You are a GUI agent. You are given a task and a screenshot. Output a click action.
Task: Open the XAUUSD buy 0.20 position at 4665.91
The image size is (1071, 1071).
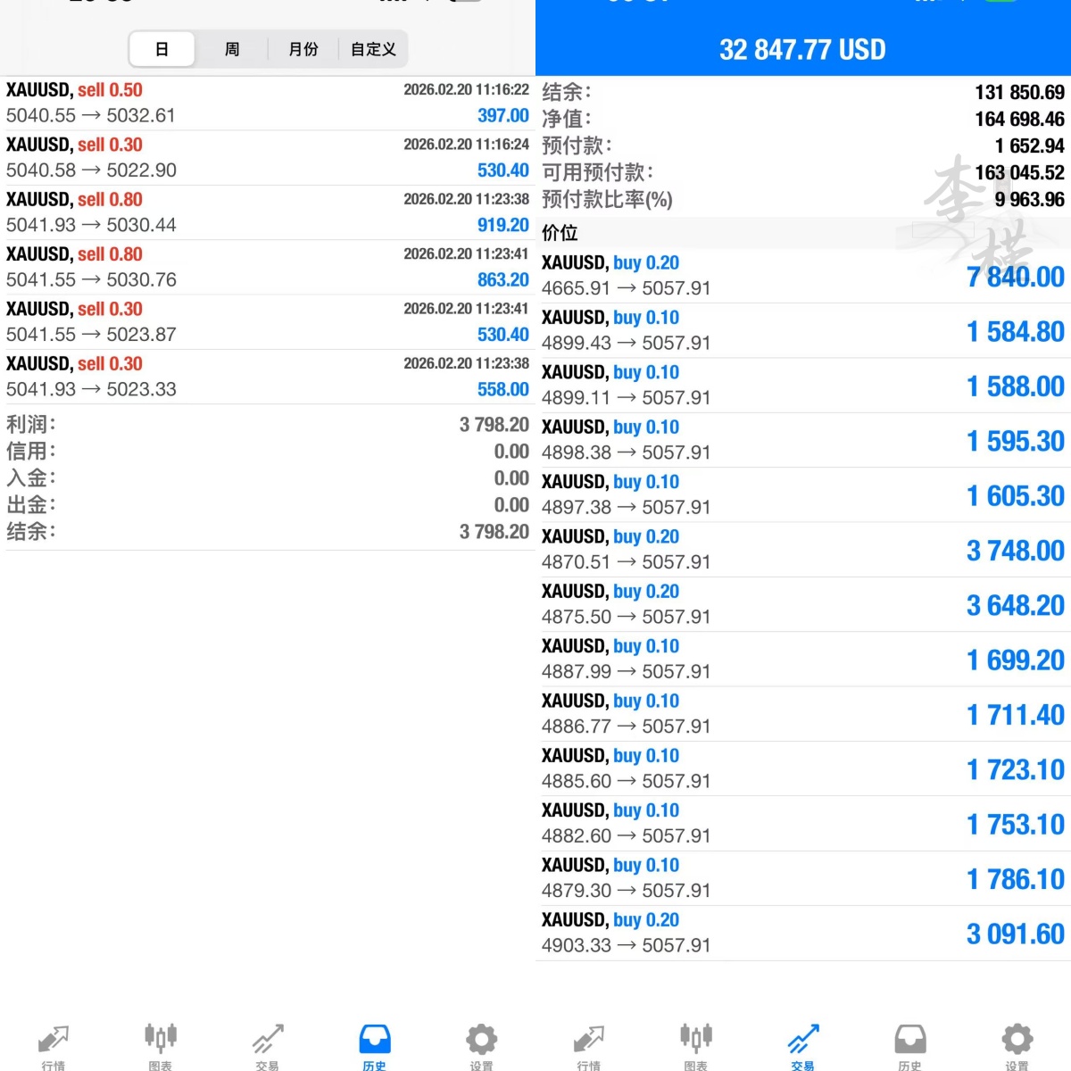(801, 275)
